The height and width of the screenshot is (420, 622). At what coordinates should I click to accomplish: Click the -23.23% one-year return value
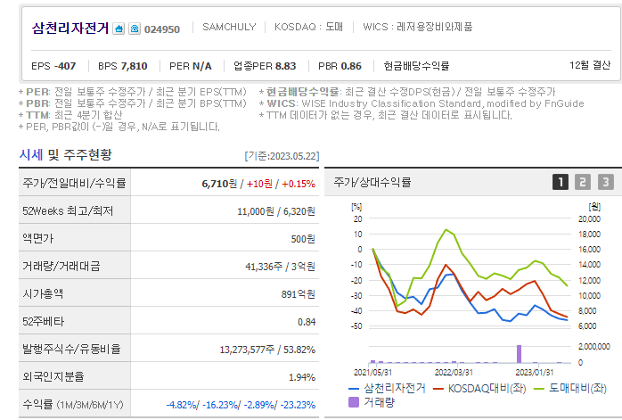tap(298, 405)
